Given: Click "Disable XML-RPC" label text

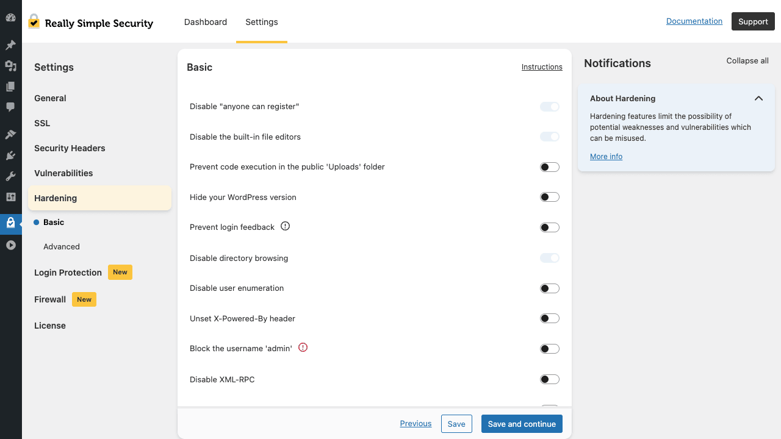Looking at the screenshot, I should (x=222, y=379).
